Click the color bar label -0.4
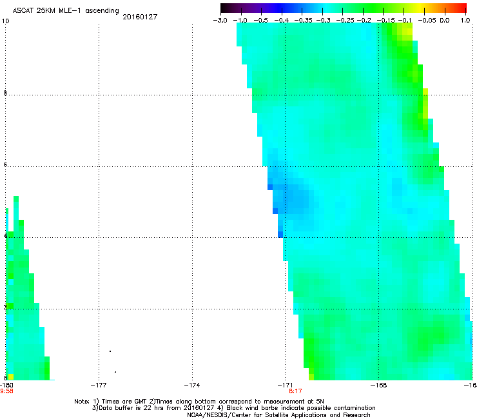 282,21
